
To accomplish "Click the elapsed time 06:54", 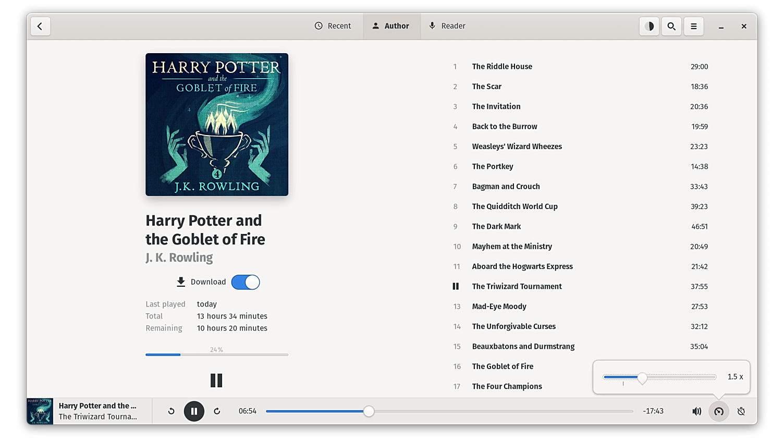I will [248, 411].
